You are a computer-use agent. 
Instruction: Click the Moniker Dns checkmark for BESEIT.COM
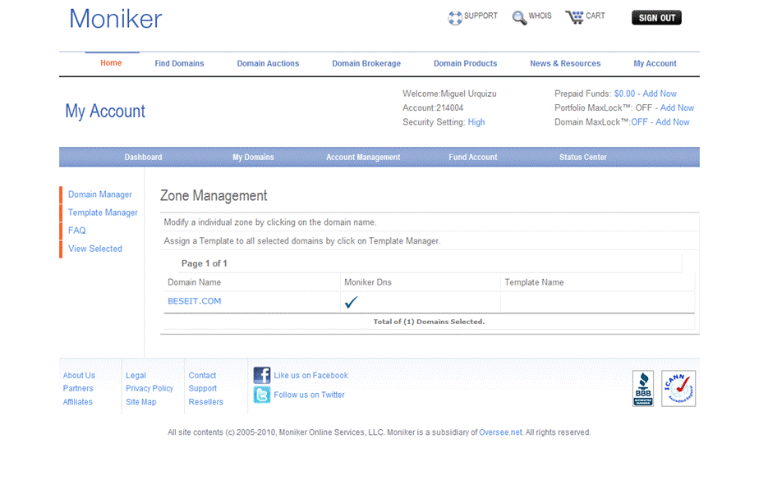(x=352, y=302)
